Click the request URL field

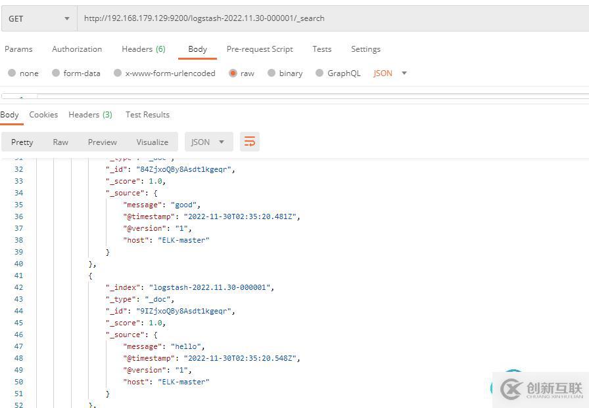329,18
